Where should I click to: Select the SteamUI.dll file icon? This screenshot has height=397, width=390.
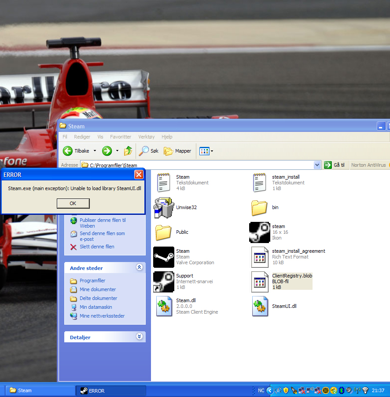(x=260, y=307)
